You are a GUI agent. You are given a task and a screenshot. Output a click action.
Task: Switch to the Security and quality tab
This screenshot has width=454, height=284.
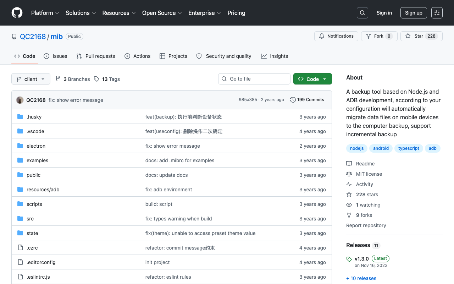pyautogui.click(x=224, y=56)
